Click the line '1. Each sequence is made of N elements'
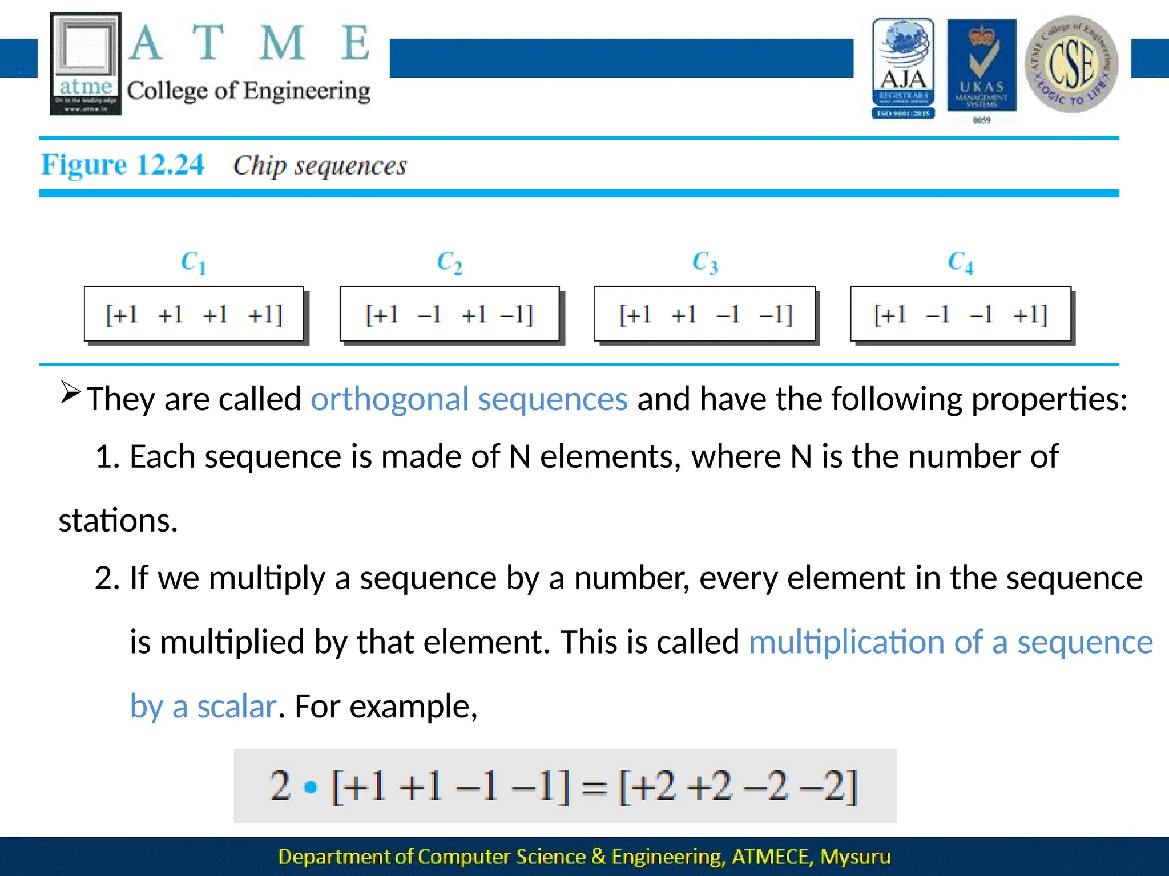The image size is (1169, 876). pyautogui.click(x=577, y=457)
